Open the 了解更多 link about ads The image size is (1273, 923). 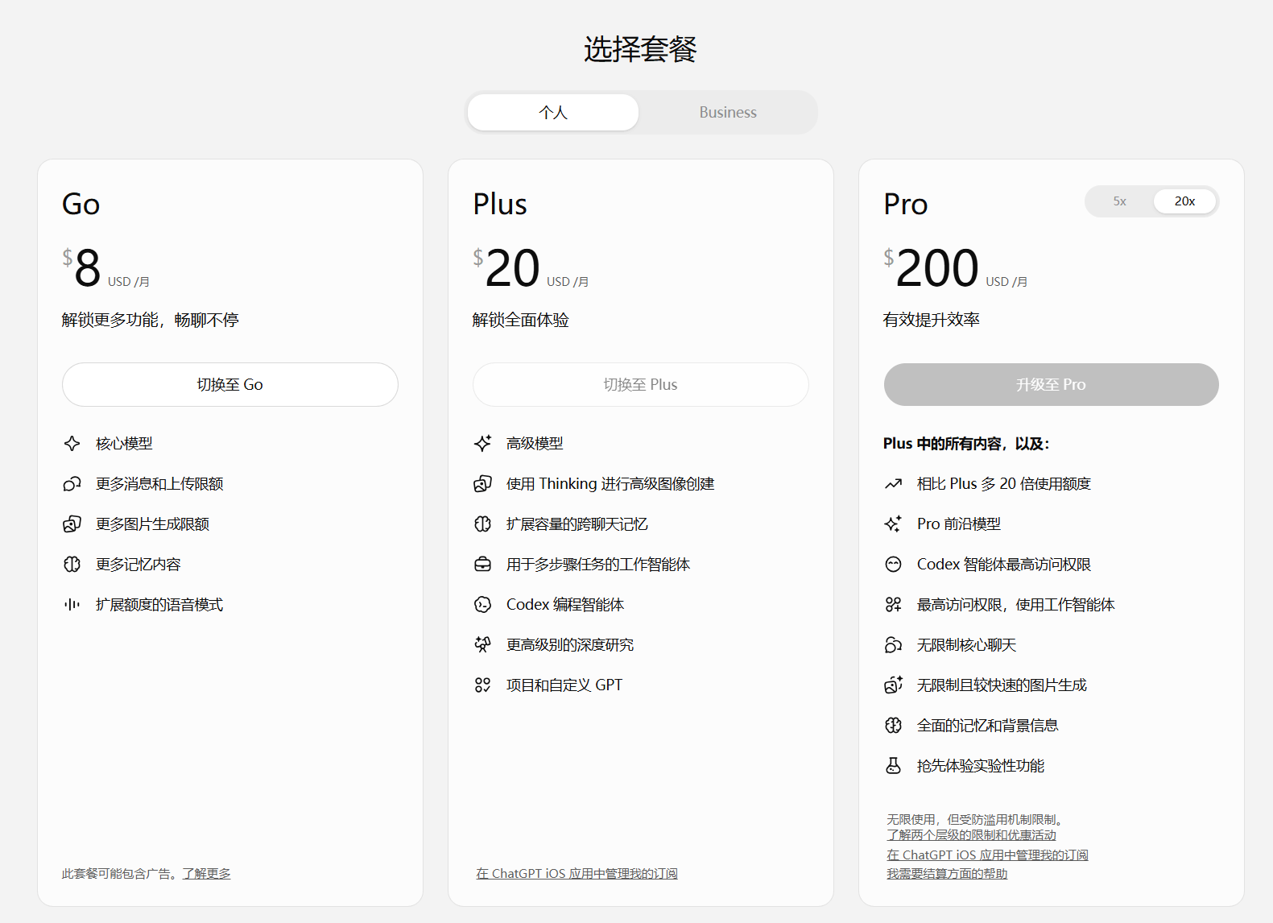click(x=206, y=874)
